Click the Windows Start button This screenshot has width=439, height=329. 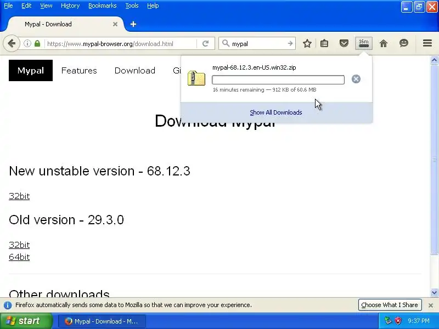pyautogui.click(x=26, y=321)
